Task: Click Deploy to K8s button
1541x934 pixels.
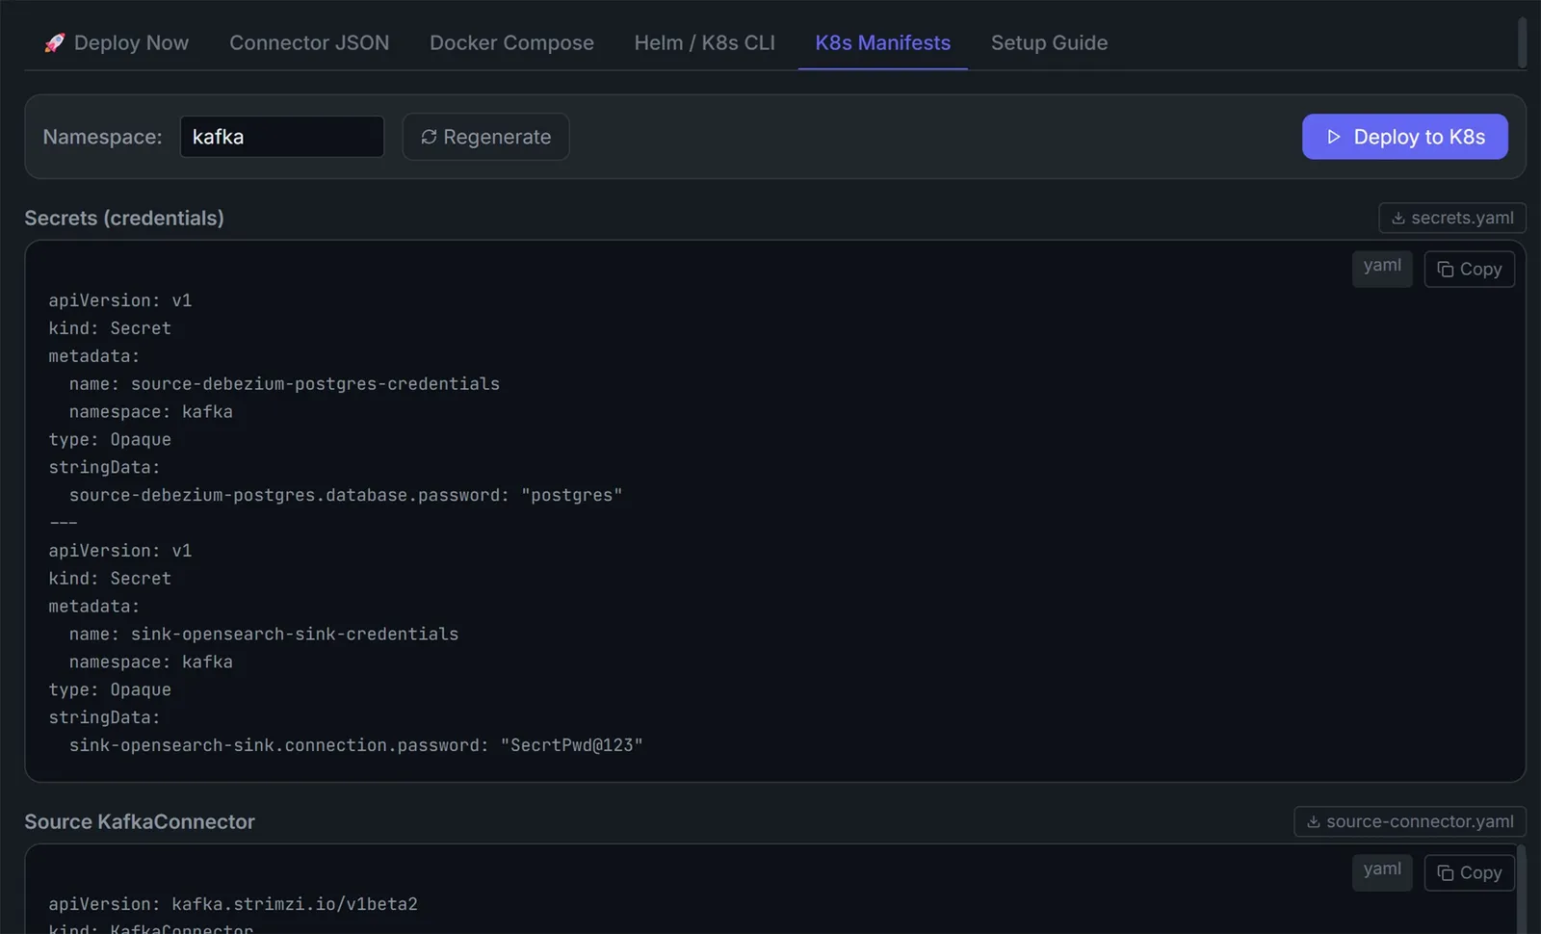Action: (1404, 137)
